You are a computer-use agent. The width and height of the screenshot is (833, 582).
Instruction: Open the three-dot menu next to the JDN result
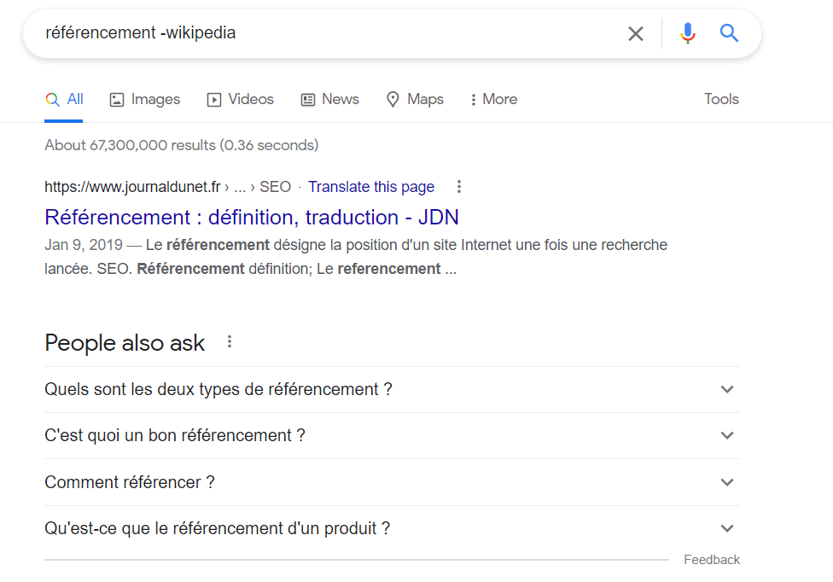(459, 186)
